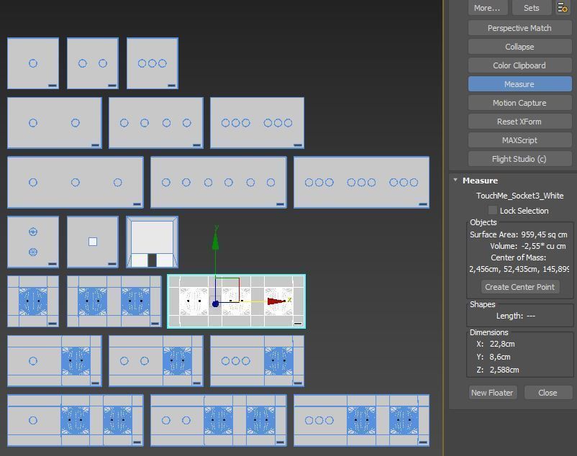Select the triple-gang plate with six buttons
The width and height of the screenshot is (577, 456).
(x=219, y=183)
